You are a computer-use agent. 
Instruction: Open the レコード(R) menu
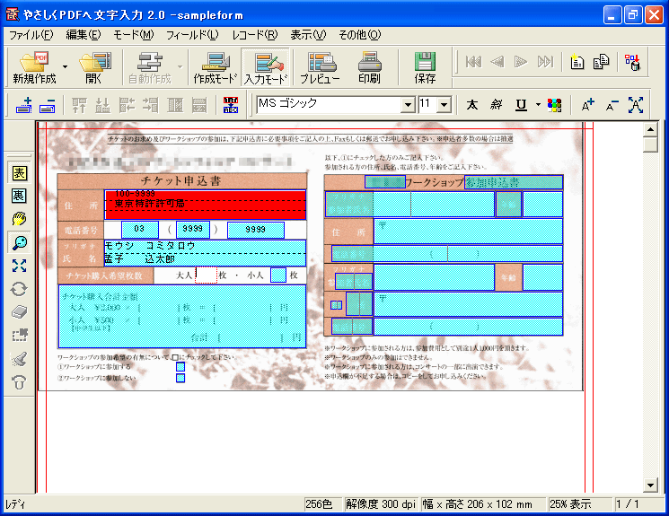coord(255,35)
